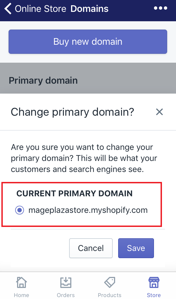Select the Primary domain section header
176x299 pixels.
(x=43, y=80)
